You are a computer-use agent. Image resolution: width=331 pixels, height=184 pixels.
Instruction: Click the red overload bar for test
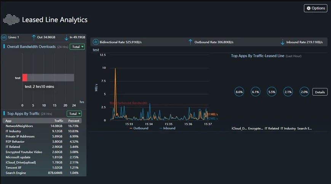[25, 78]
